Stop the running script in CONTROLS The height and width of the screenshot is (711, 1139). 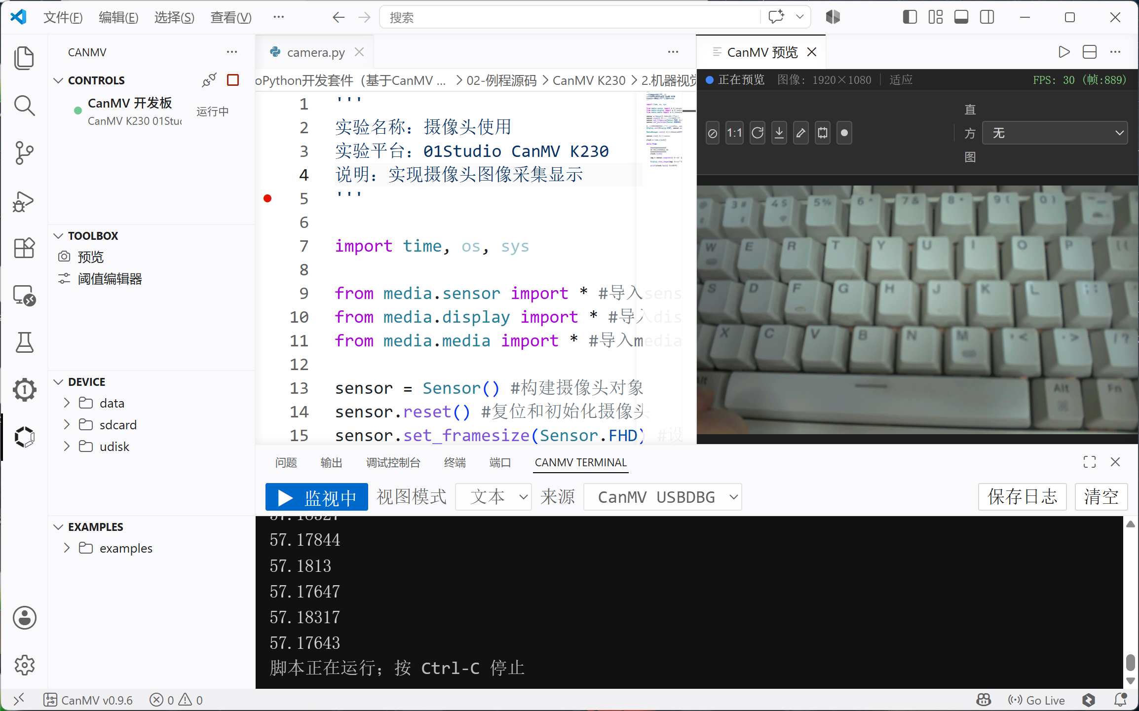click(233, 80)
